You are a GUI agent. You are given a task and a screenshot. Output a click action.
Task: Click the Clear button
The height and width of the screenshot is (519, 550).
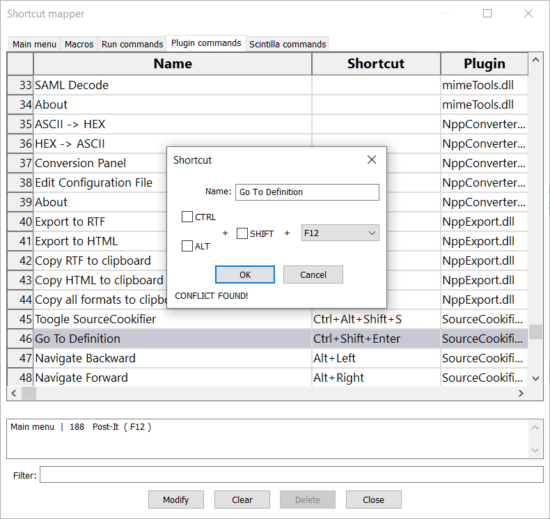[242, 499]
